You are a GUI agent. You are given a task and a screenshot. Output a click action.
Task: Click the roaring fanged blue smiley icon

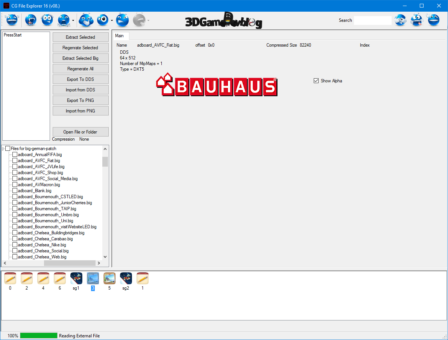pyautogui.click(x=31, y=20)
